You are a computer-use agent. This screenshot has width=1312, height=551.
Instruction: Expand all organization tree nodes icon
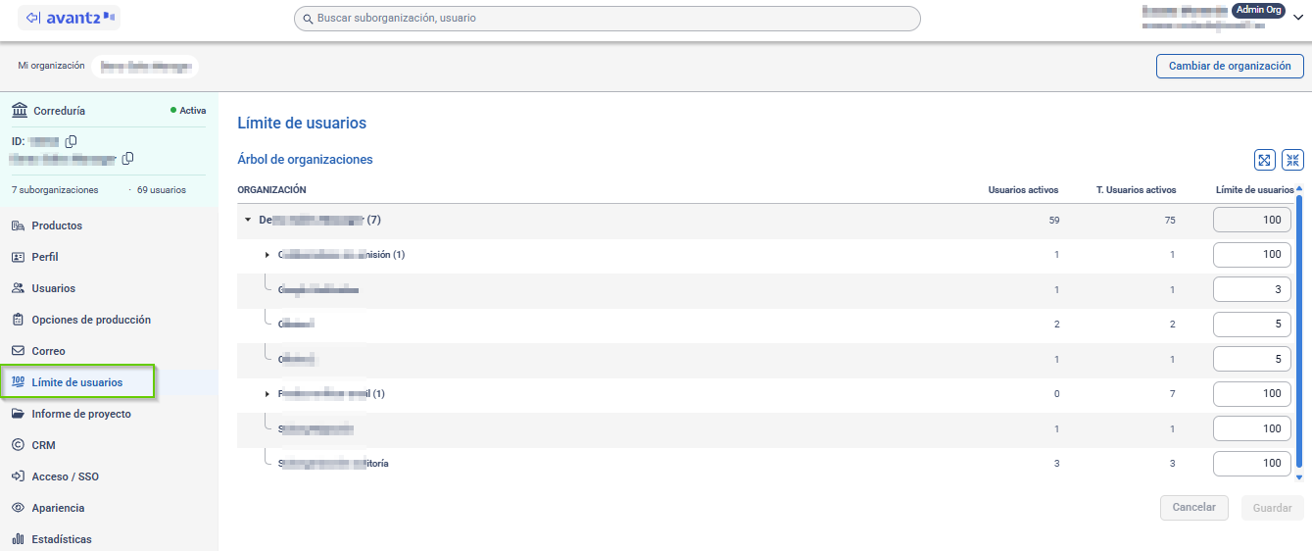(1265, 160)
